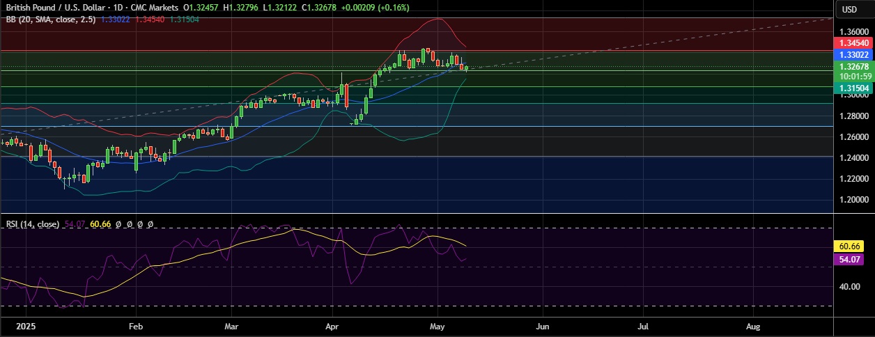The image size is (875, 337).
Task: Click the Mar label on time axis
Action: tap(232, 325)
